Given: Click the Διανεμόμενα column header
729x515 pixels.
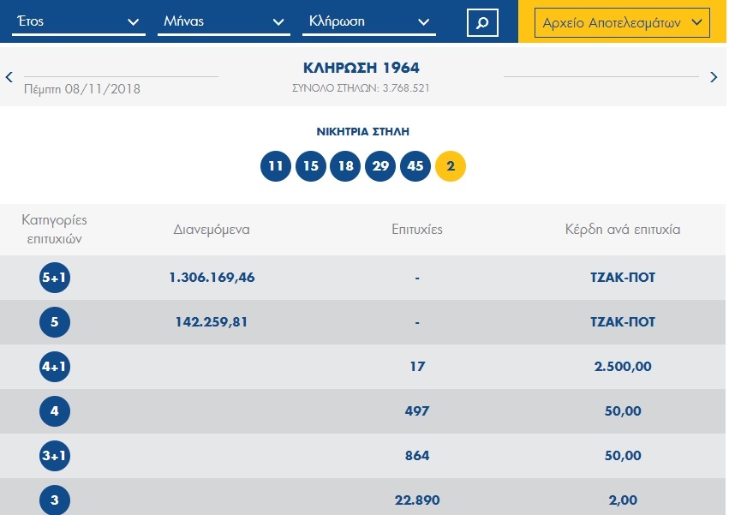Looking at the screenshot, I should 212,230.
